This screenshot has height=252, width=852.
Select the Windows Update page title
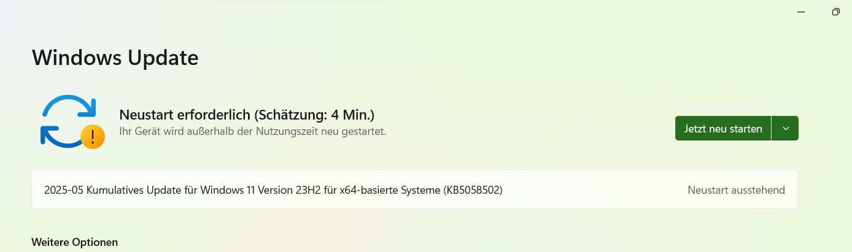pos(115,58)
